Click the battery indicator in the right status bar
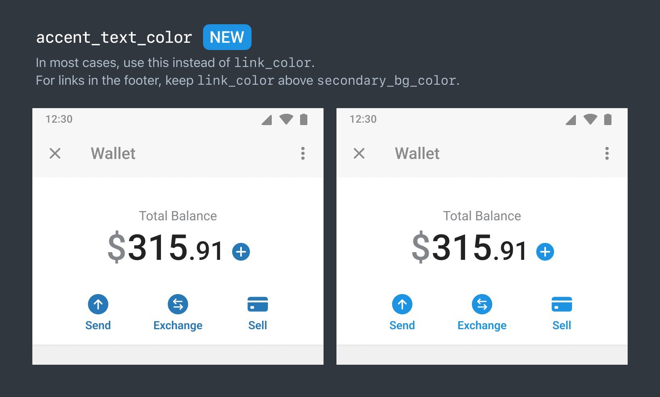 pos(607,119)
